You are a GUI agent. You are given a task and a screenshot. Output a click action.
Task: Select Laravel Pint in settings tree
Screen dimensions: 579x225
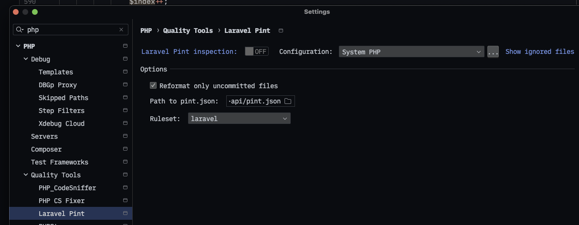click(62, 214)
